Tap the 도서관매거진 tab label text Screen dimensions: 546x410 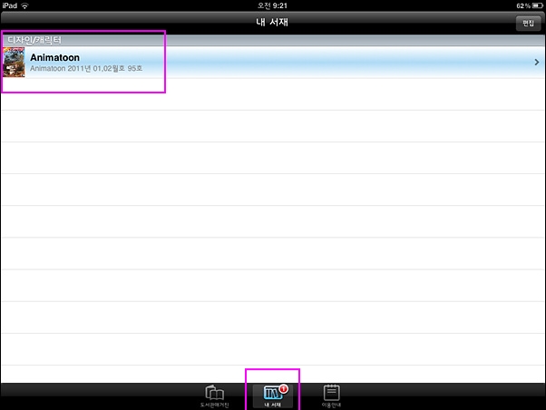[x=214, y=405]
